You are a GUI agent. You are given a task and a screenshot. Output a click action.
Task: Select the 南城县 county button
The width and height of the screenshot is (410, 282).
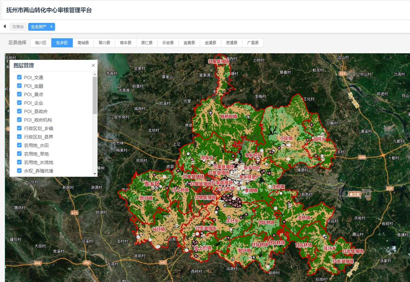pyautogui.click(x=83, y=43)
